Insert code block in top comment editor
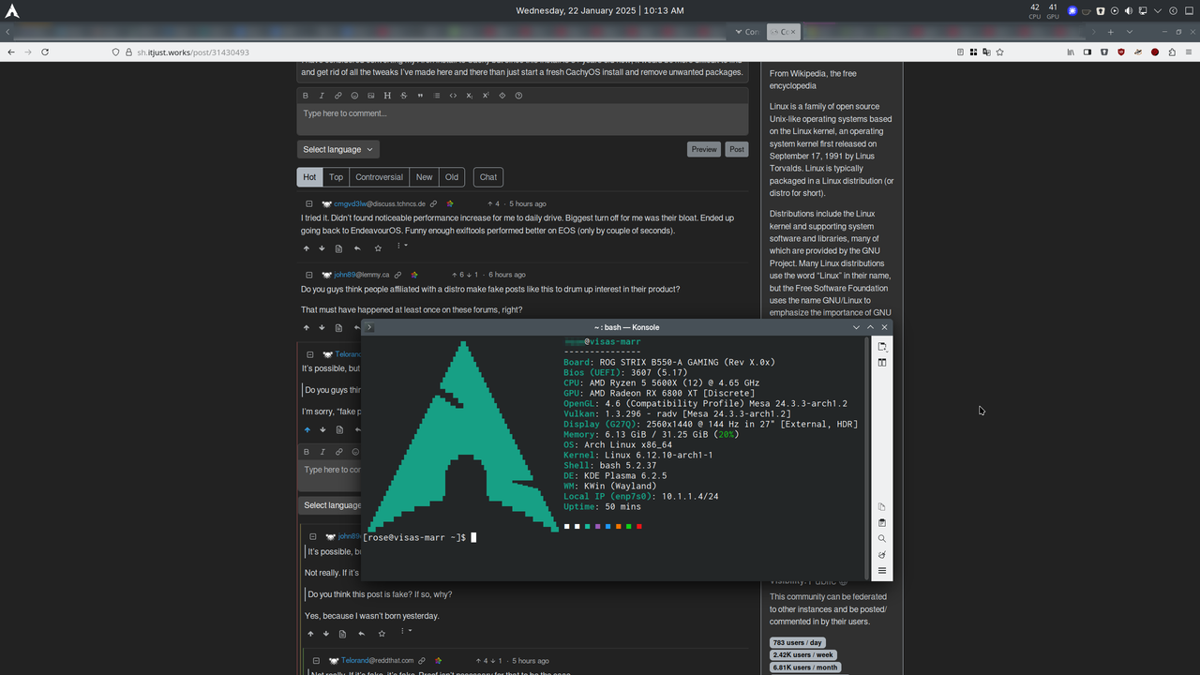Viewport: 1200px width, 675px height. (453, 96)
